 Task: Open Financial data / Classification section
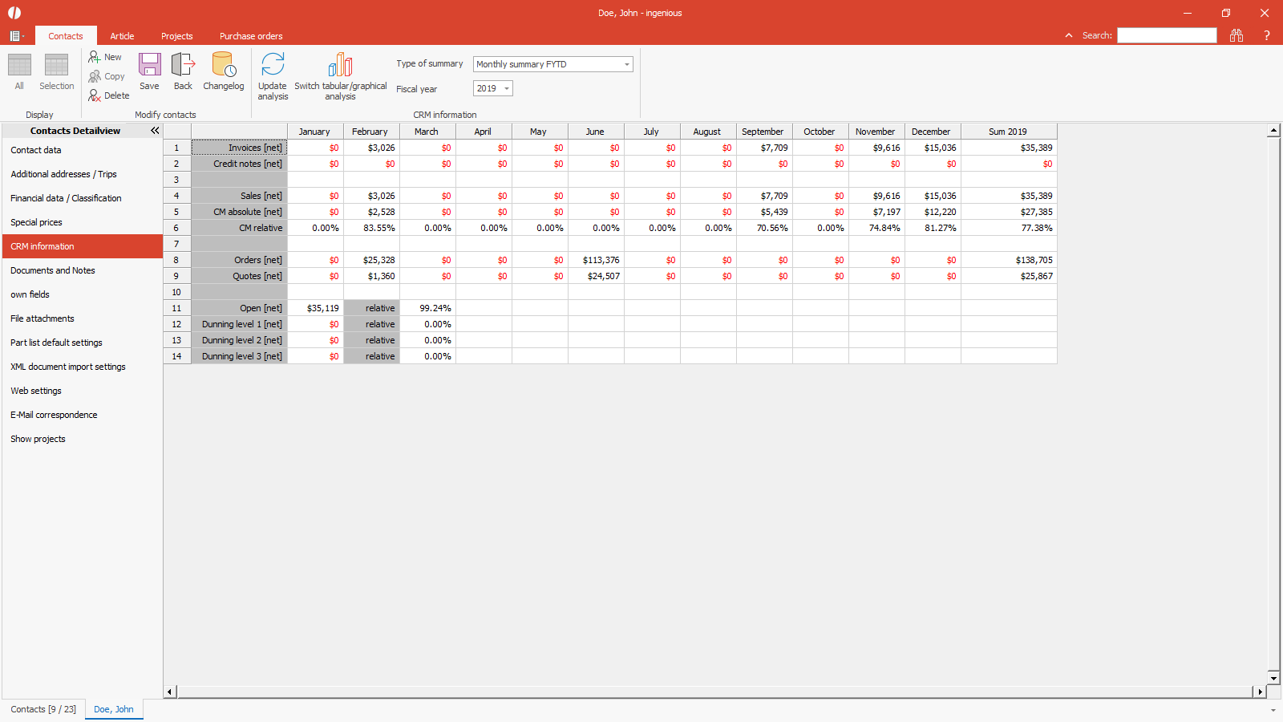(x=66, y=198)
